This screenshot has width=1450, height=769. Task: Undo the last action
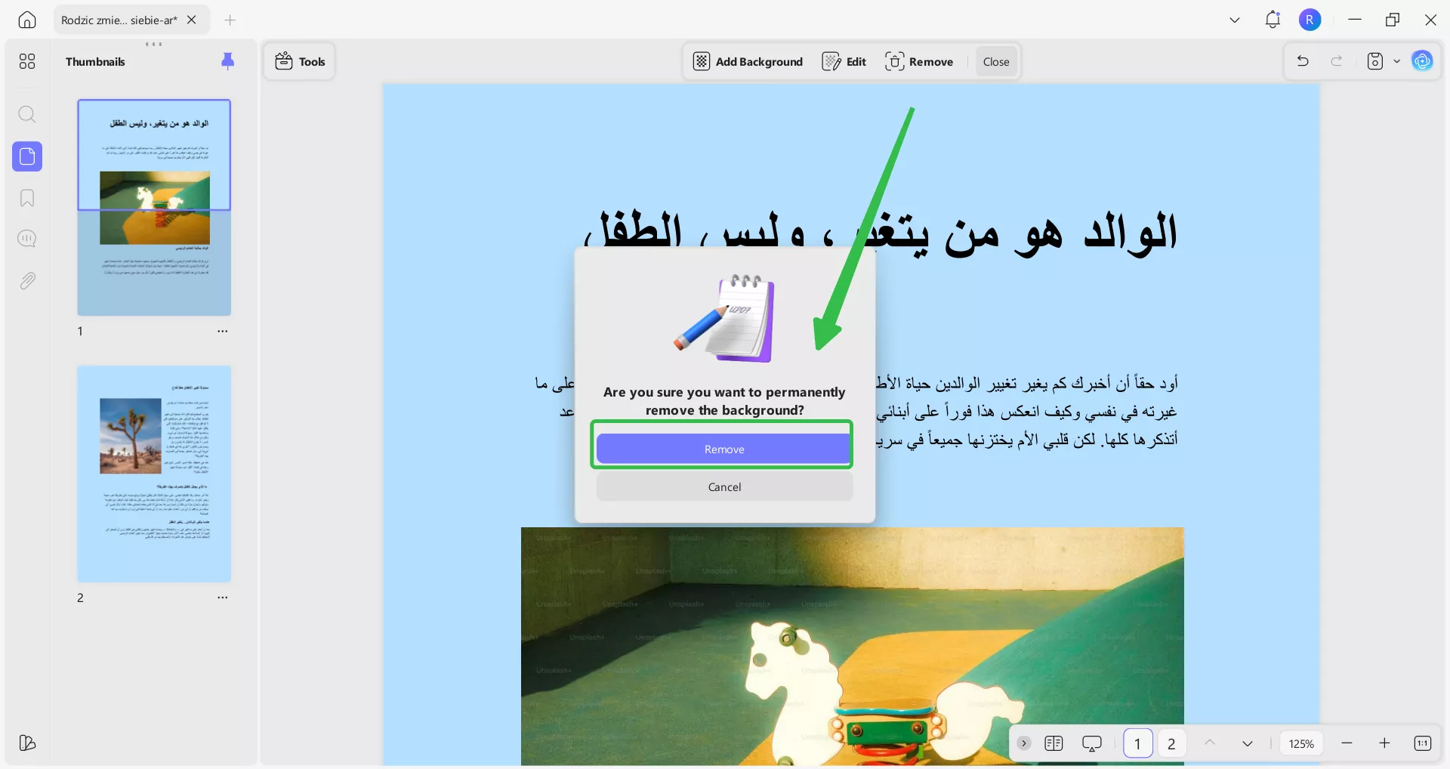pyautogui.click(x=1302, y=61)
